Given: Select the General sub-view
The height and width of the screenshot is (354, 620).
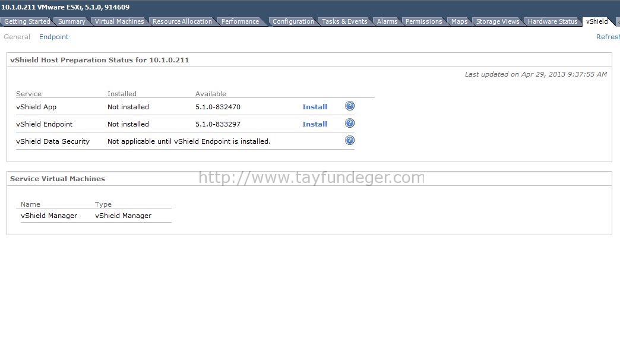Looking at the screenshot, I should click(x=17, y=37).
